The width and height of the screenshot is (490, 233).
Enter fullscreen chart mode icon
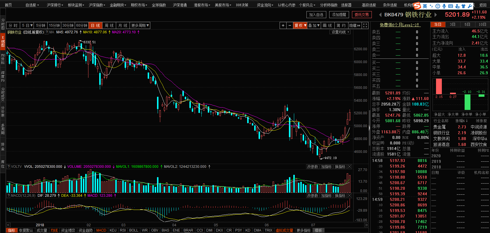(365, 25)
